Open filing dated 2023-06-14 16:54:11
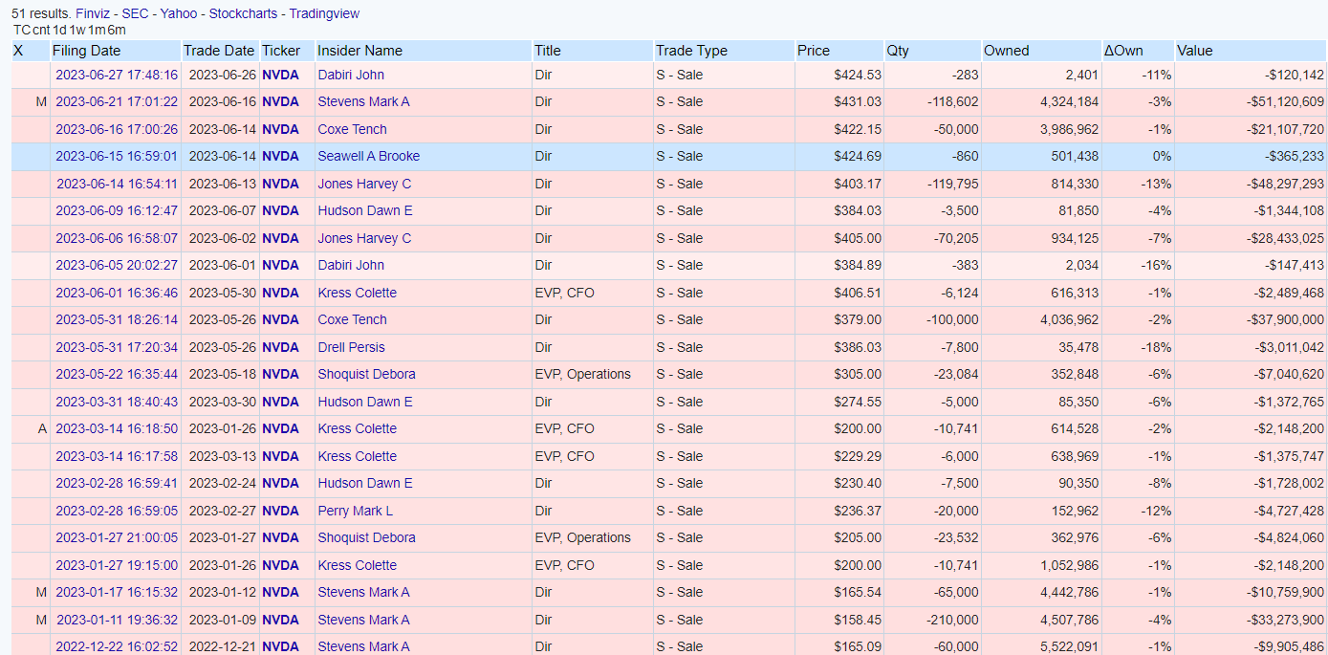This screenshot has width=1328, height=655. pos(117,184)
